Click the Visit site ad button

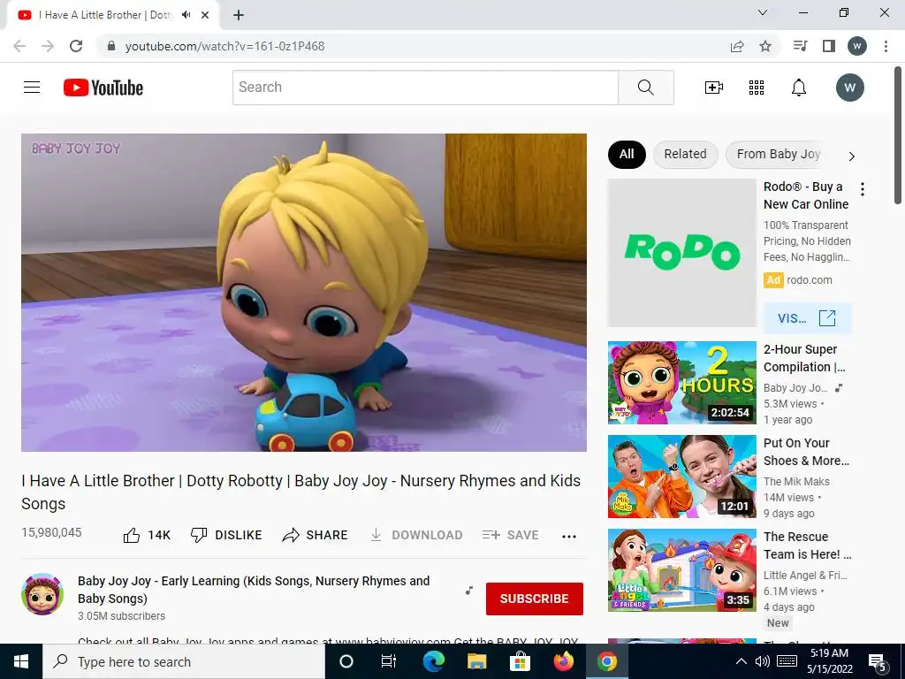[807, 318]
